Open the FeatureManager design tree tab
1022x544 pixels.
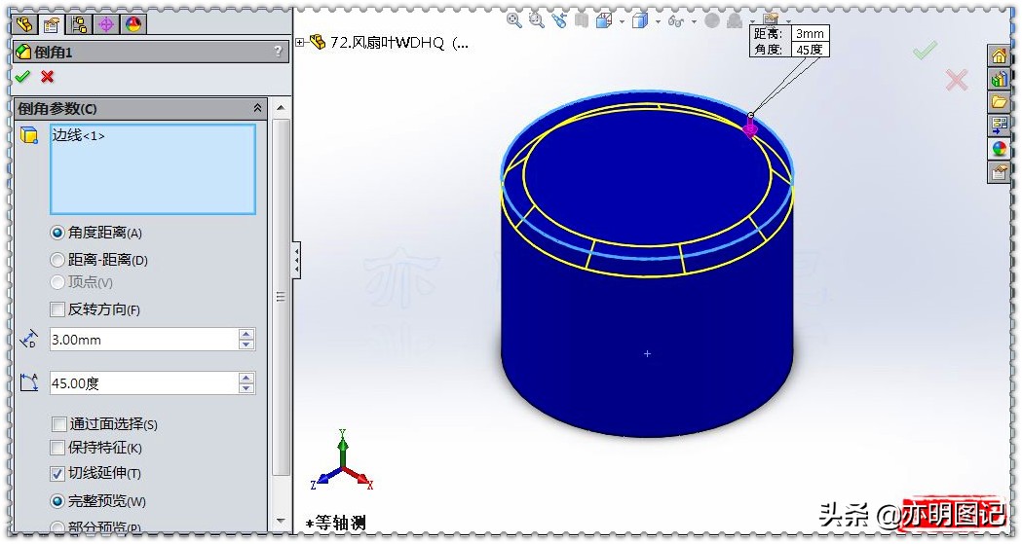click(x=23, y=24)
